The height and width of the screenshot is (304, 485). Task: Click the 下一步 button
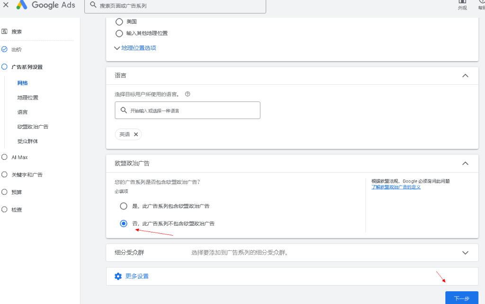462,298
